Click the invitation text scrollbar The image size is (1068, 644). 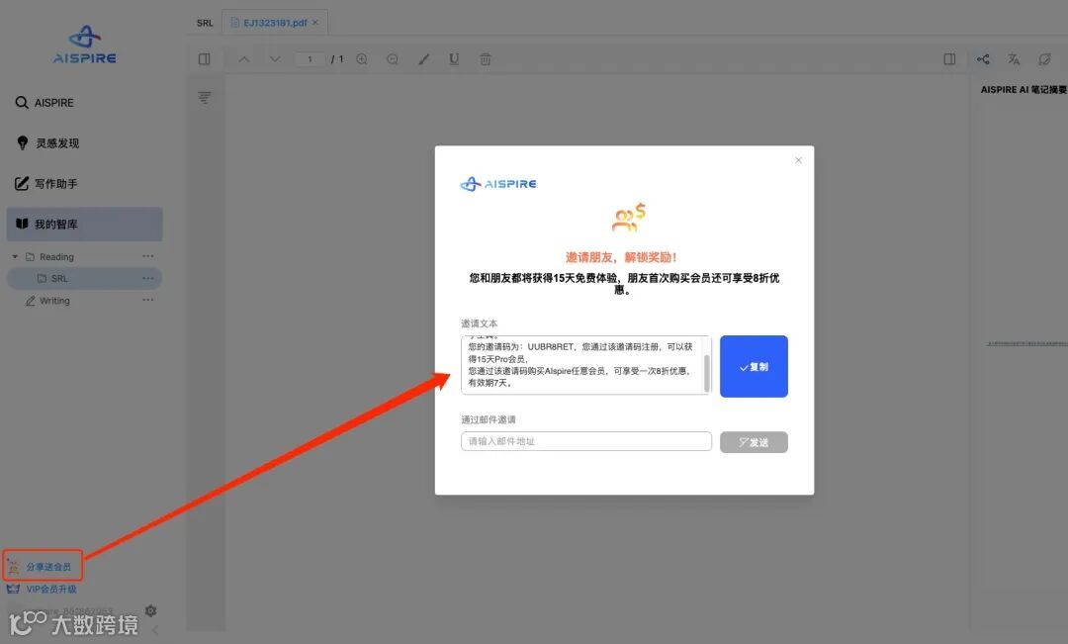(x=707, y=373)
